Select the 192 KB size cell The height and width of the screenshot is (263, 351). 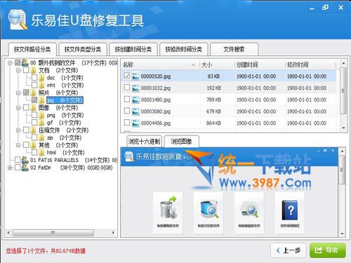tap(213, 88)
